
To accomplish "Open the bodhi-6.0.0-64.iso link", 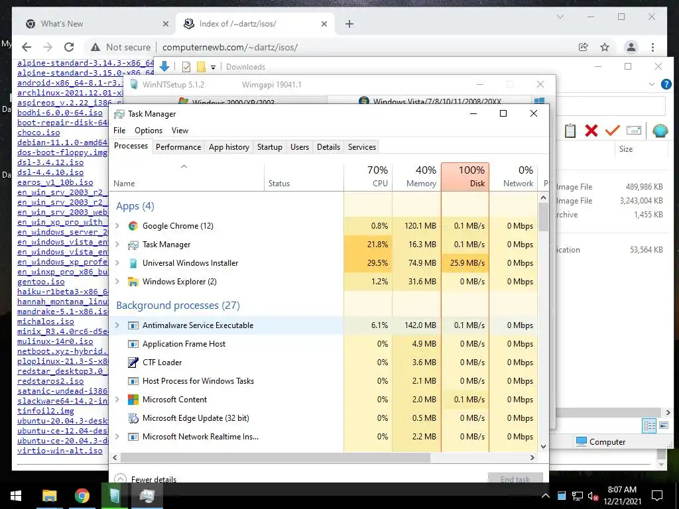I will coord(60,113).
